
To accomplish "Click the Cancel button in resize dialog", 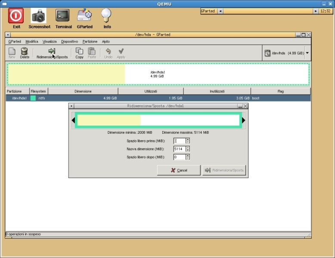I will (179, 170).
